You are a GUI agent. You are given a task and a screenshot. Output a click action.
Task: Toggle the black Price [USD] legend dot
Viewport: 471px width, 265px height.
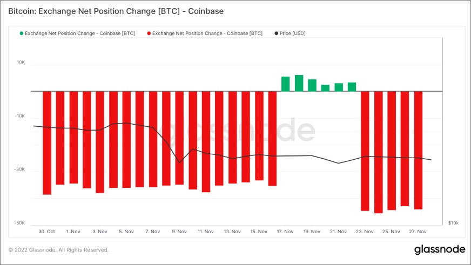pos(276,33)
